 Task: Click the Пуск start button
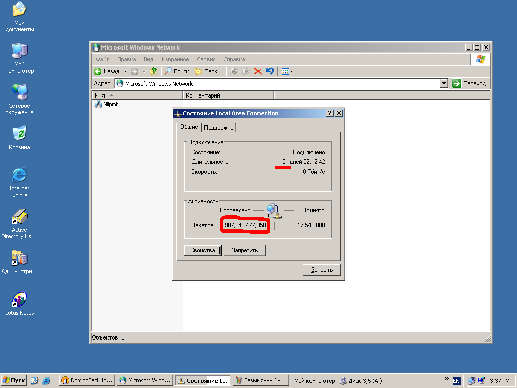click(14, 380)
